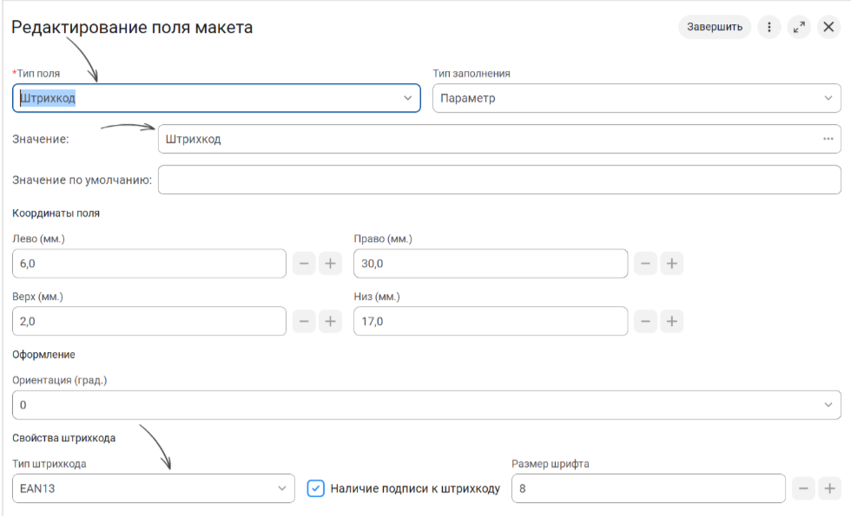Expand the Тип заполнения dropdown
851x516 pixels.
pos(637,98)
